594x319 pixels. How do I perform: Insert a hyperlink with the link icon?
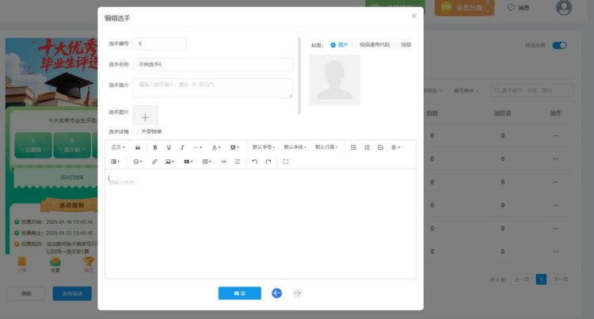[x=154, y=161]
